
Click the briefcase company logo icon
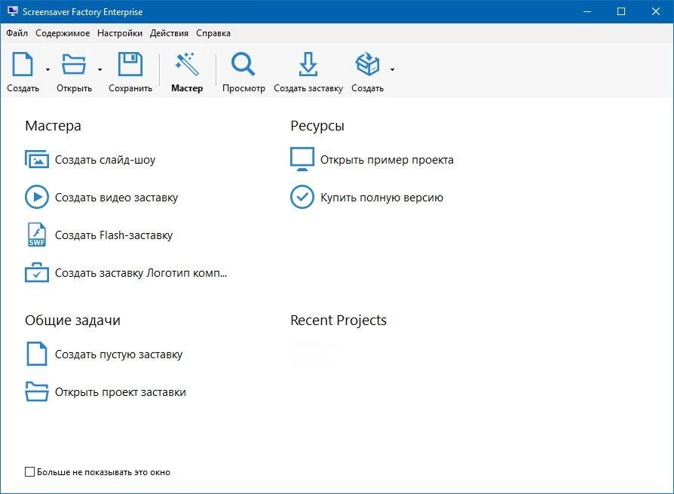coord(36,272)
